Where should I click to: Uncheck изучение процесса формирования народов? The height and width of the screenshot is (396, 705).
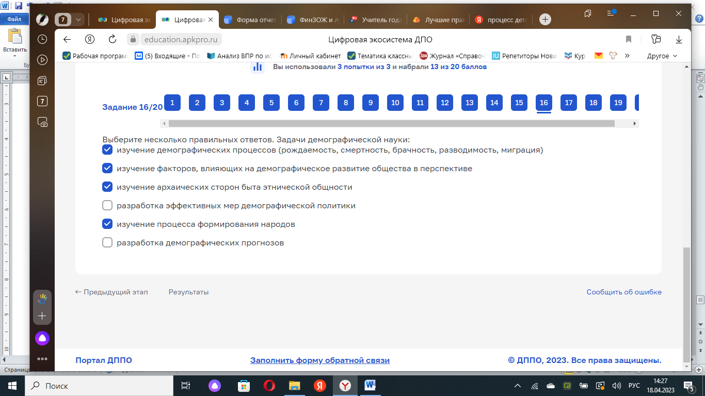coord(107,224)
